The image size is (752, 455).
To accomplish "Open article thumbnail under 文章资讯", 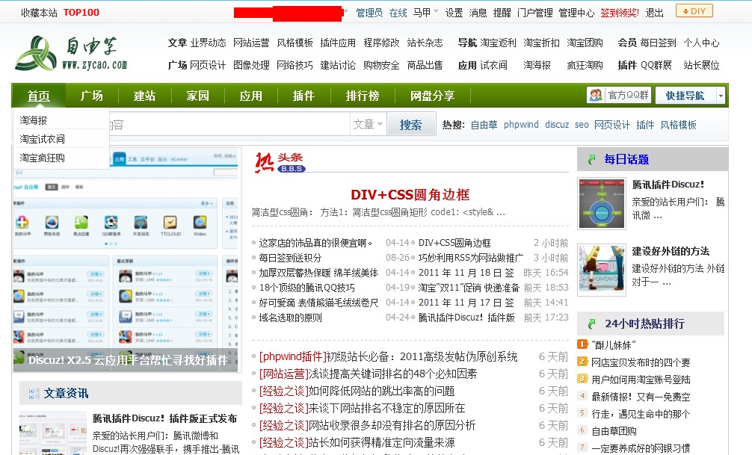I will click(53, 433).
